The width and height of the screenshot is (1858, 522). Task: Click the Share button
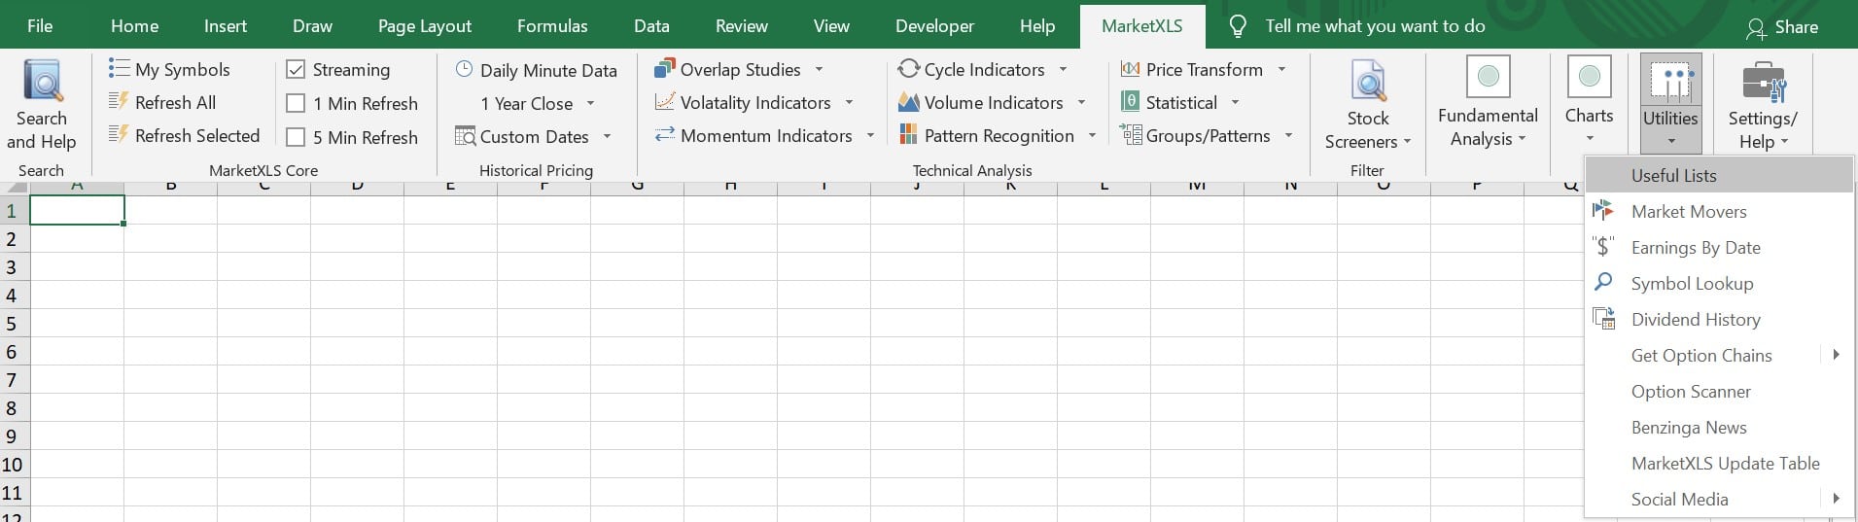1782,27
